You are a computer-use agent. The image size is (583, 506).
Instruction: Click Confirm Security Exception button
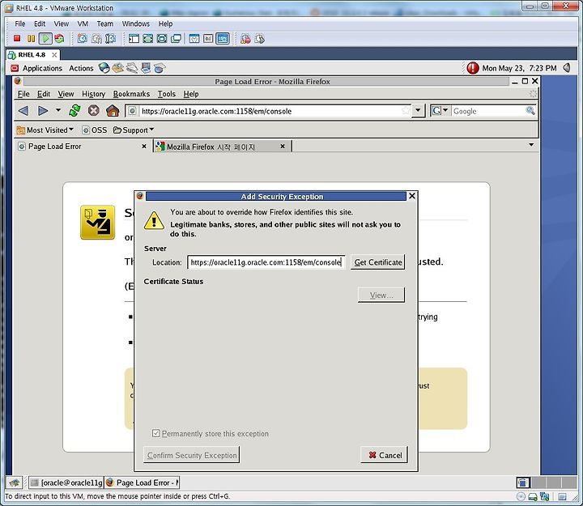pyautogui.click(x=191, y=455)
